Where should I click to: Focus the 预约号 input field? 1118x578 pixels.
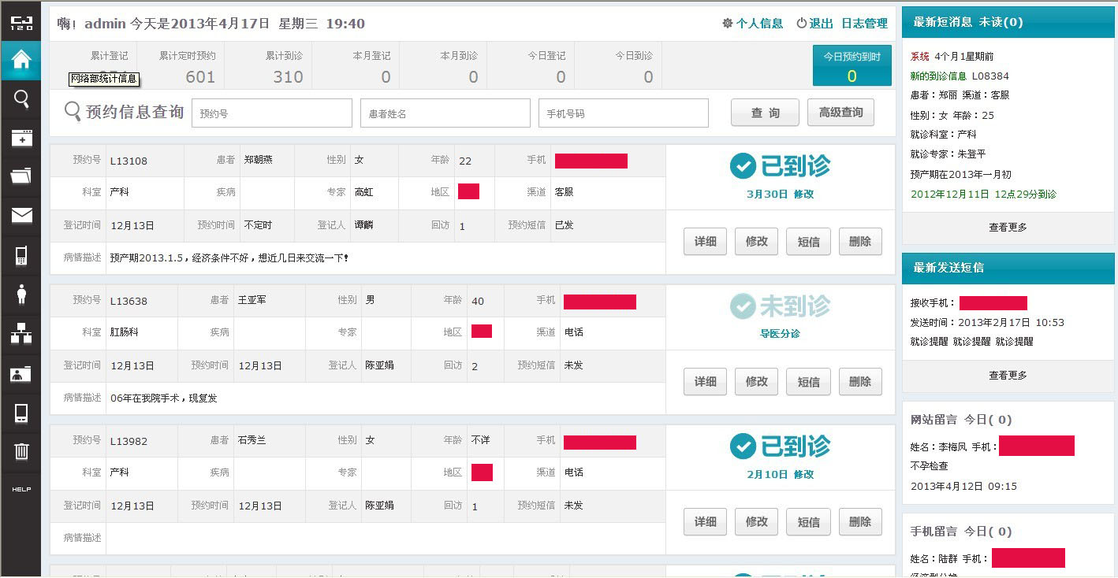(x=272, y=113)
